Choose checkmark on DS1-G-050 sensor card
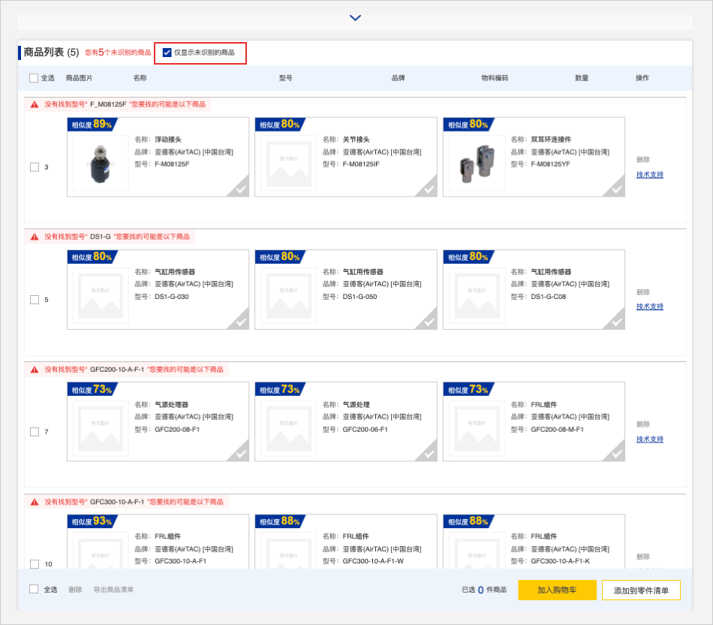This screenshot has width=713, height=625. [429, 322]
